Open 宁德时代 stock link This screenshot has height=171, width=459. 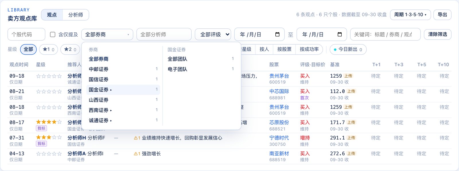pos(279,138)
